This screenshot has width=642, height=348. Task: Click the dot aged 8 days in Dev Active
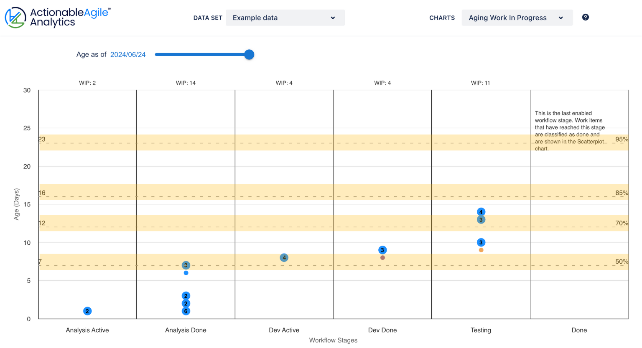[284, 258]
